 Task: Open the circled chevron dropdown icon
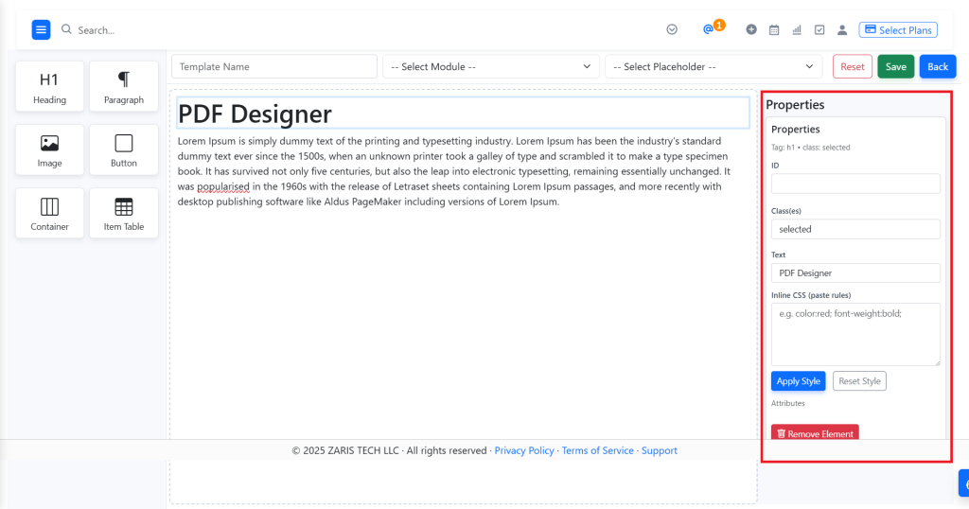(x=672, y=29)
